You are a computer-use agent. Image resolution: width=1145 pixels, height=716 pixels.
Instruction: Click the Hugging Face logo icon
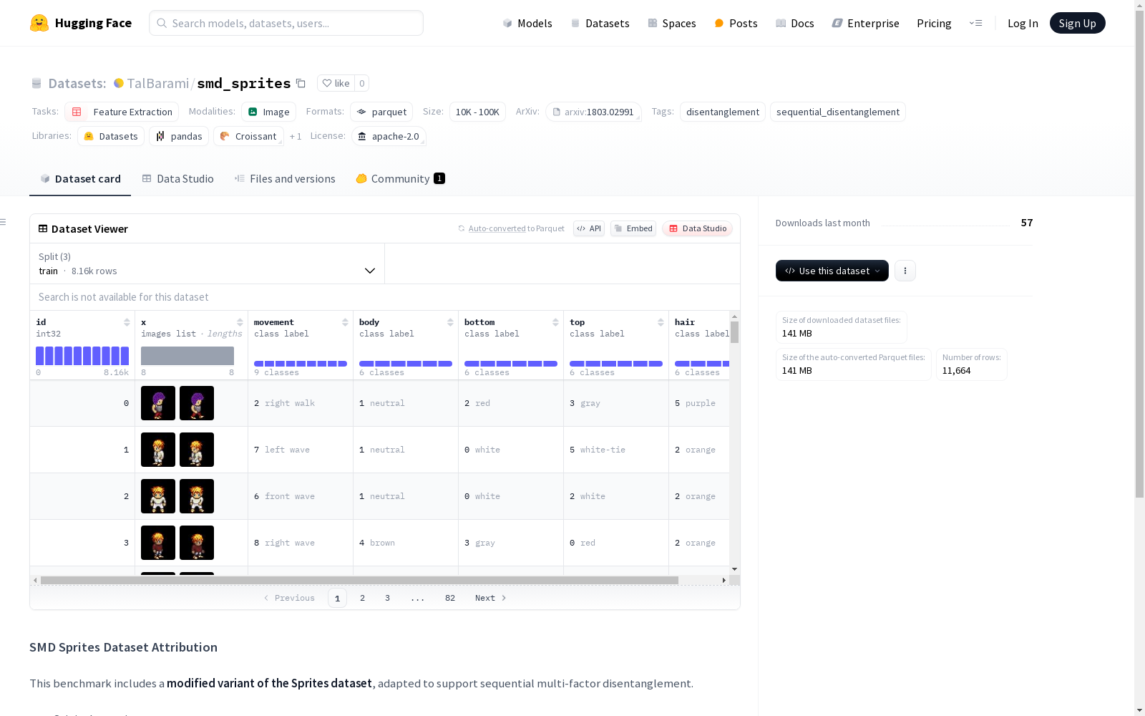click(39, 23)
